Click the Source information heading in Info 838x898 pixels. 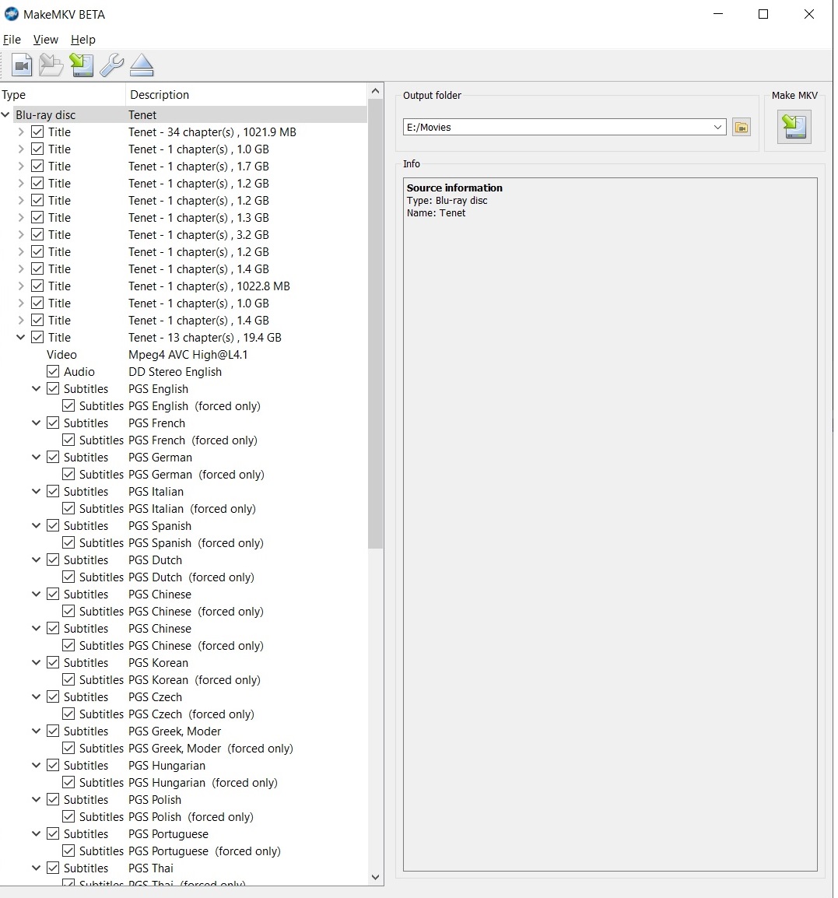pyautogui.click(x=454, y=188)
